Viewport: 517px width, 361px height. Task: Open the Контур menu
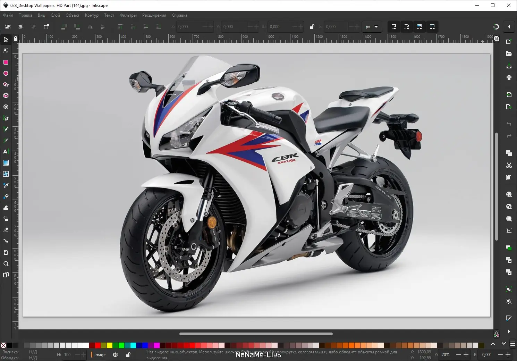point(92,15)
